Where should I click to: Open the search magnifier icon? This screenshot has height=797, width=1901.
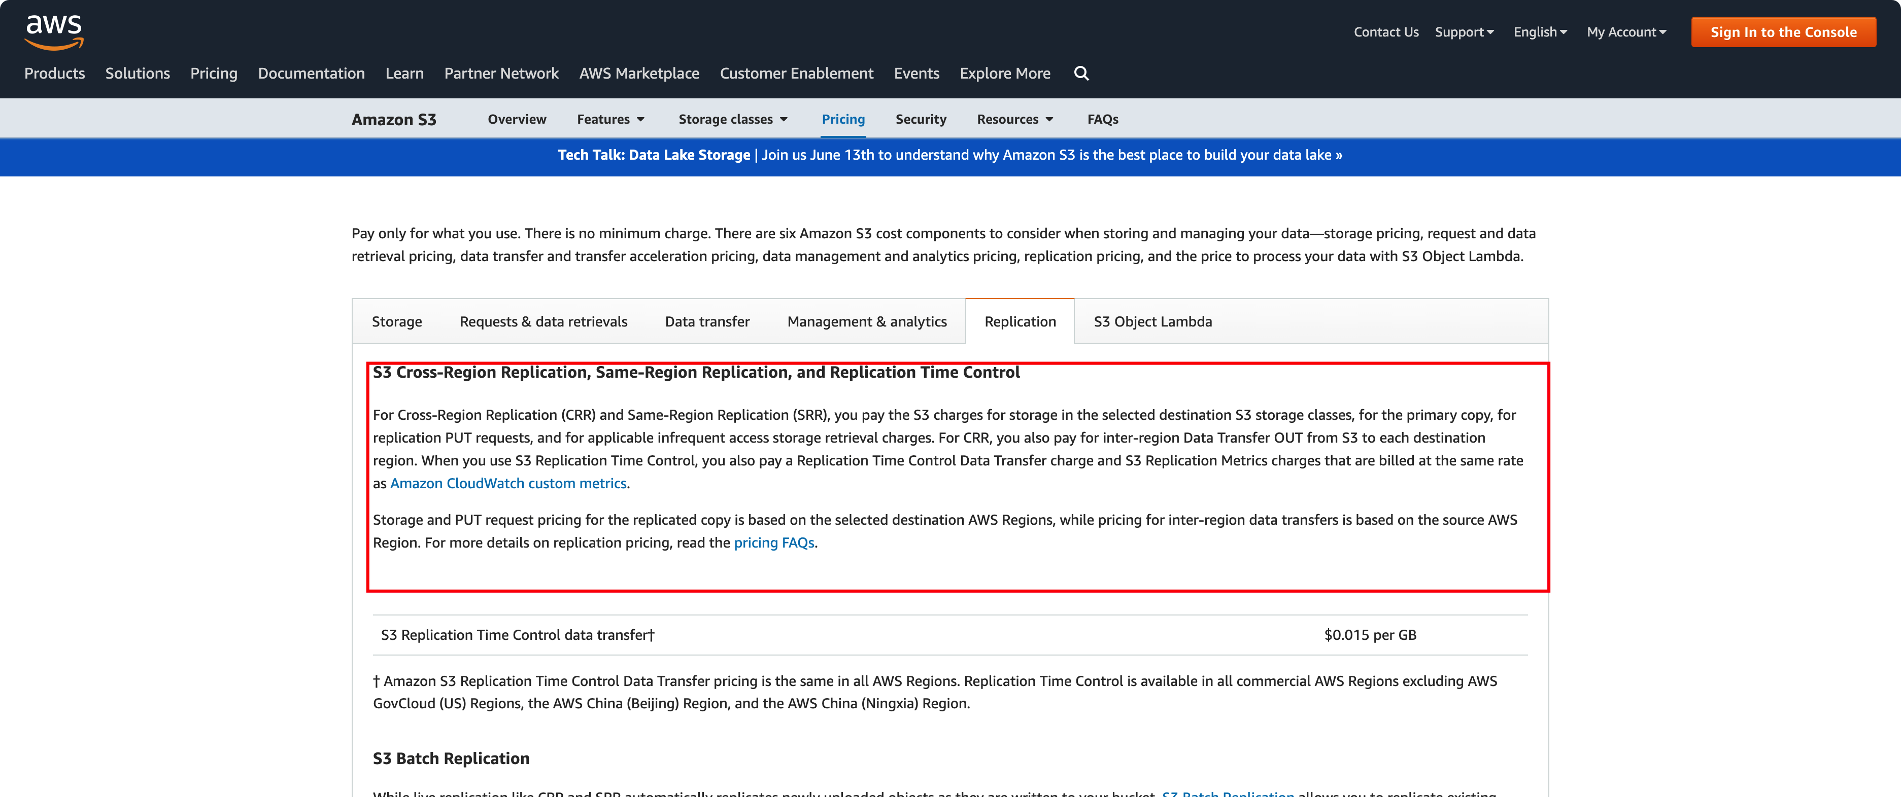click(1081, 73)
